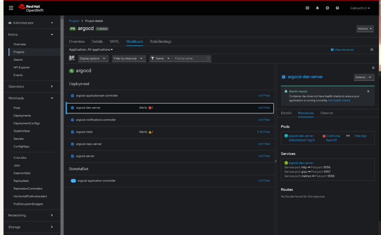Open API Explorer in navigation

click(x=22, y=67)
